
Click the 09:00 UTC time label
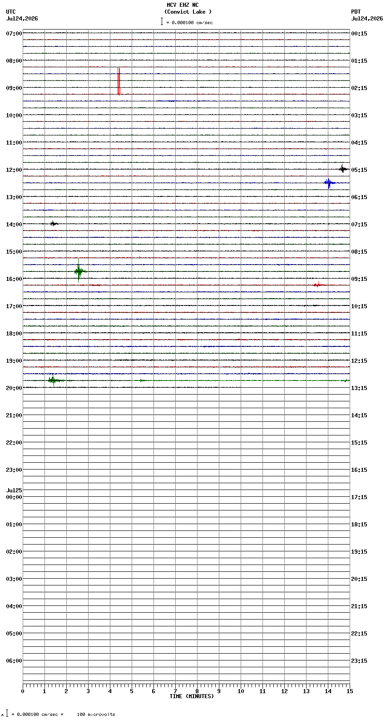(14, 88)
